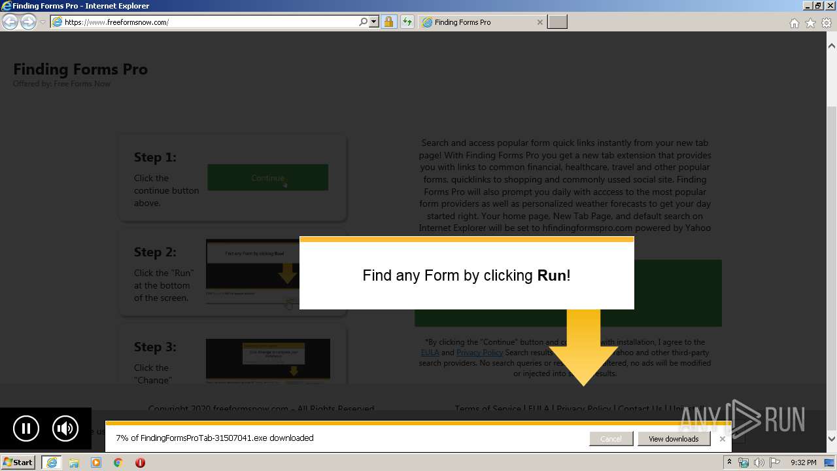Dismiss the download notification bar
The height and width of the screenshot is (471, 837).
point(722,439)
